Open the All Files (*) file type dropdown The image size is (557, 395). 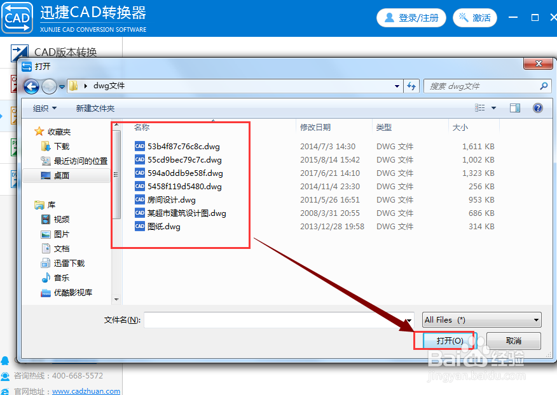click(481, 319)
